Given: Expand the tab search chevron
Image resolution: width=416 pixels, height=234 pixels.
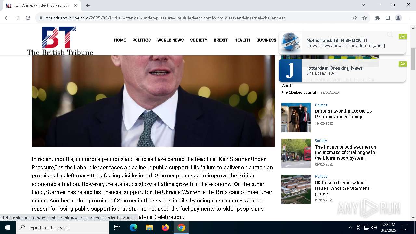Looking at the screenshot, I should pyautogui.click(x=364, y=5).
